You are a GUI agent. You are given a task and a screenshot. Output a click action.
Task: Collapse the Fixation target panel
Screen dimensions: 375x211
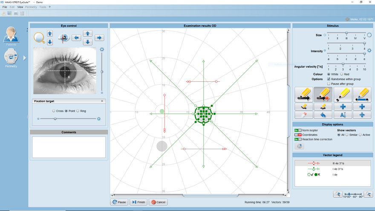pos(102,101)
